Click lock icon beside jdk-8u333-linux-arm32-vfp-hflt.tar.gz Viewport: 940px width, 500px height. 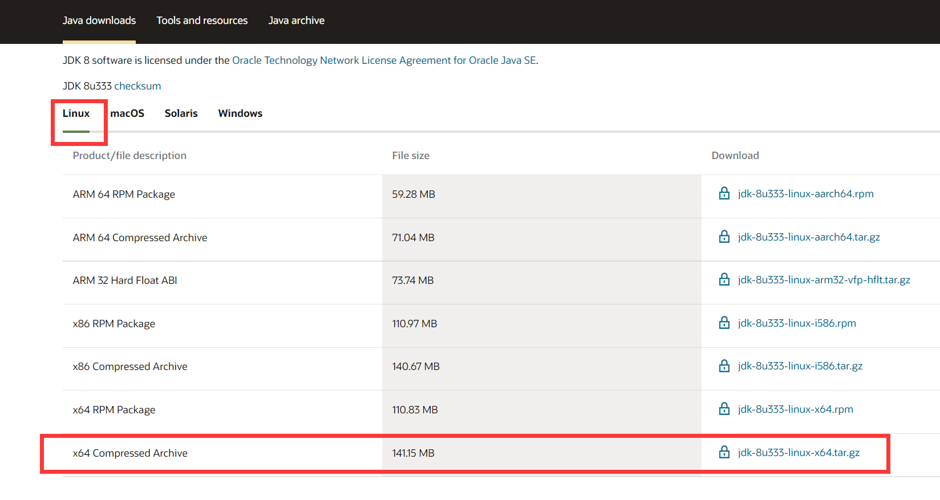pos(724,279)
